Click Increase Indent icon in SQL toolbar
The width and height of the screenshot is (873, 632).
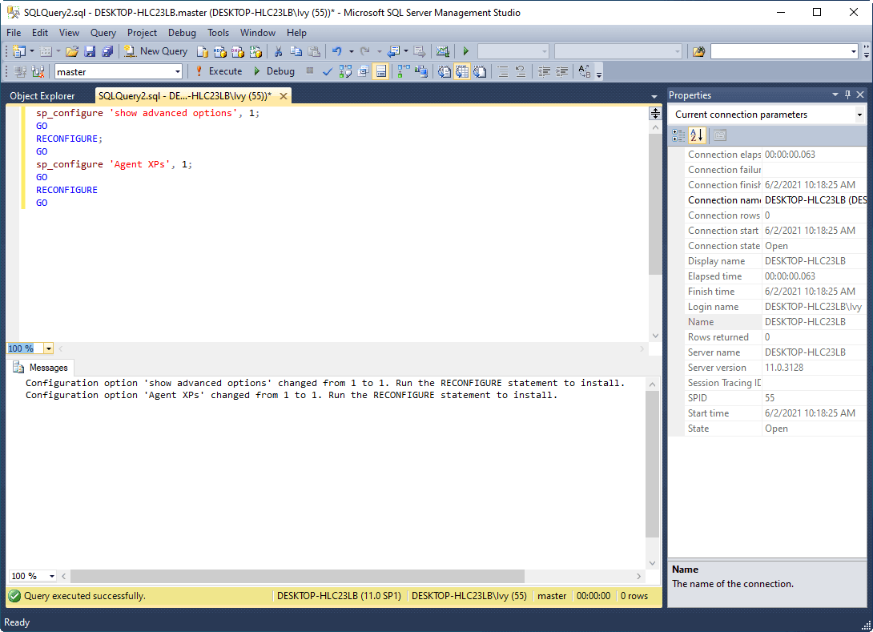pos(563,71)
